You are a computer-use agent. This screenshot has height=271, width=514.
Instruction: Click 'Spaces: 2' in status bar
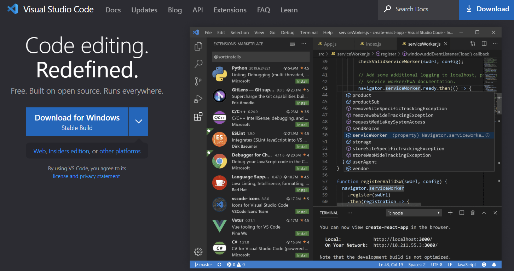pos(417,265)
